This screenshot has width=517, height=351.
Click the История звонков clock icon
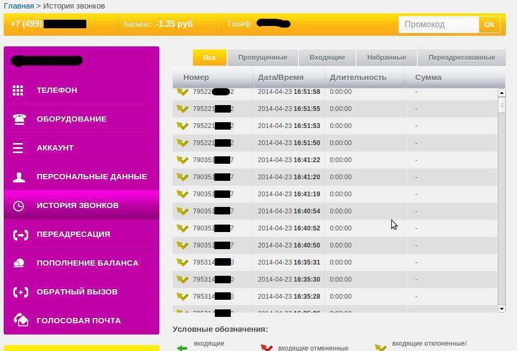point(19,206)
